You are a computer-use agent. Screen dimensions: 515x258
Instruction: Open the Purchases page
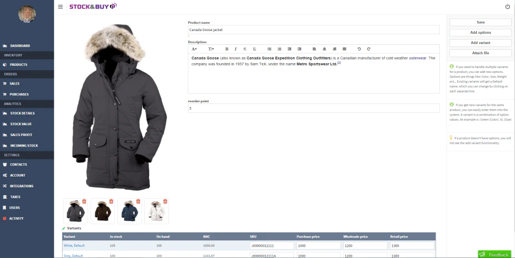click(19, 94)
